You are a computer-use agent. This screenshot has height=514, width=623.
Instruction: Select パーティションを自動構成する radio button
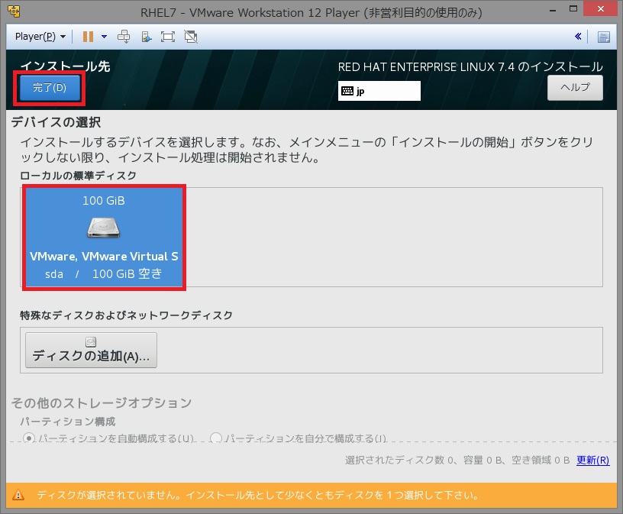[x=28, y=438]
